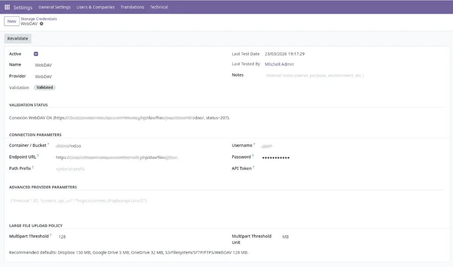The width and height of the screenshot is (453, 267).
Task: Click help icon beside Endpoint URL
Action: click(x=38, y=156)
